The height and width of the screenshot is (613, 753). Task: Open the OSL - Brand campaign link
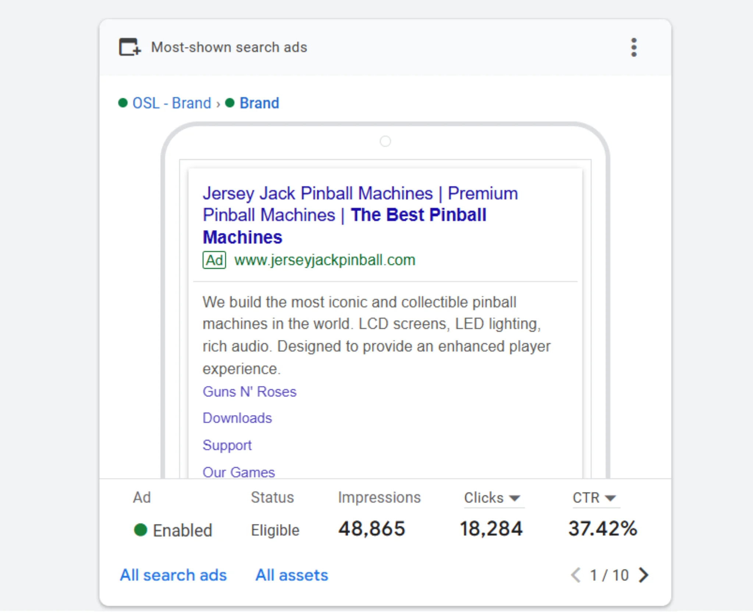click(171, 103)
